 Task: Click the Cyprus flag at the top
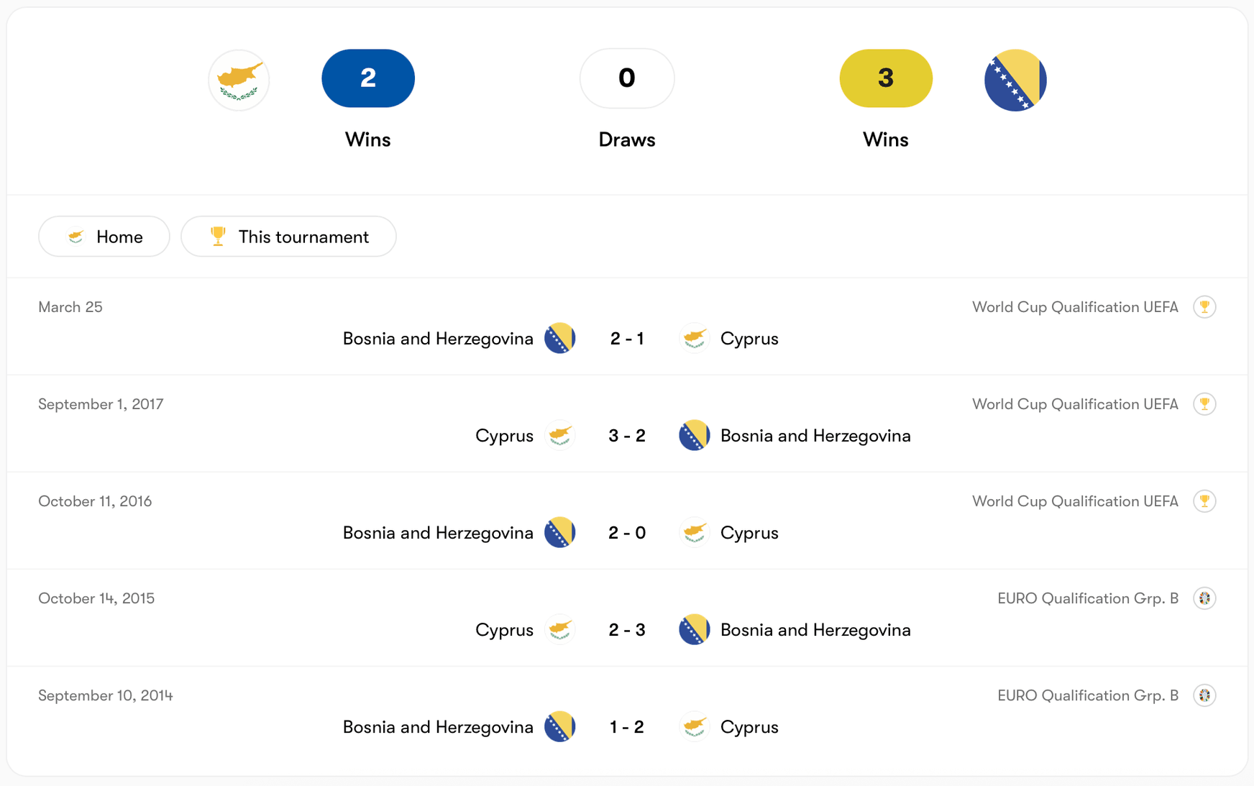(x=239, y=79)
